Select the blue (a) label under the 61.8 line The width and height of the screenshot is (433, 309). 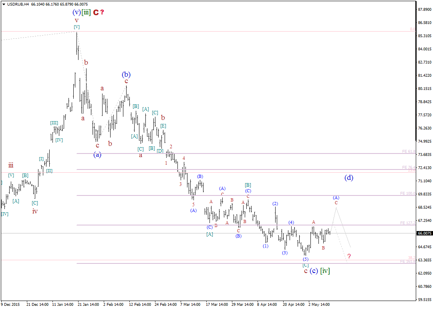pos(97,155)
